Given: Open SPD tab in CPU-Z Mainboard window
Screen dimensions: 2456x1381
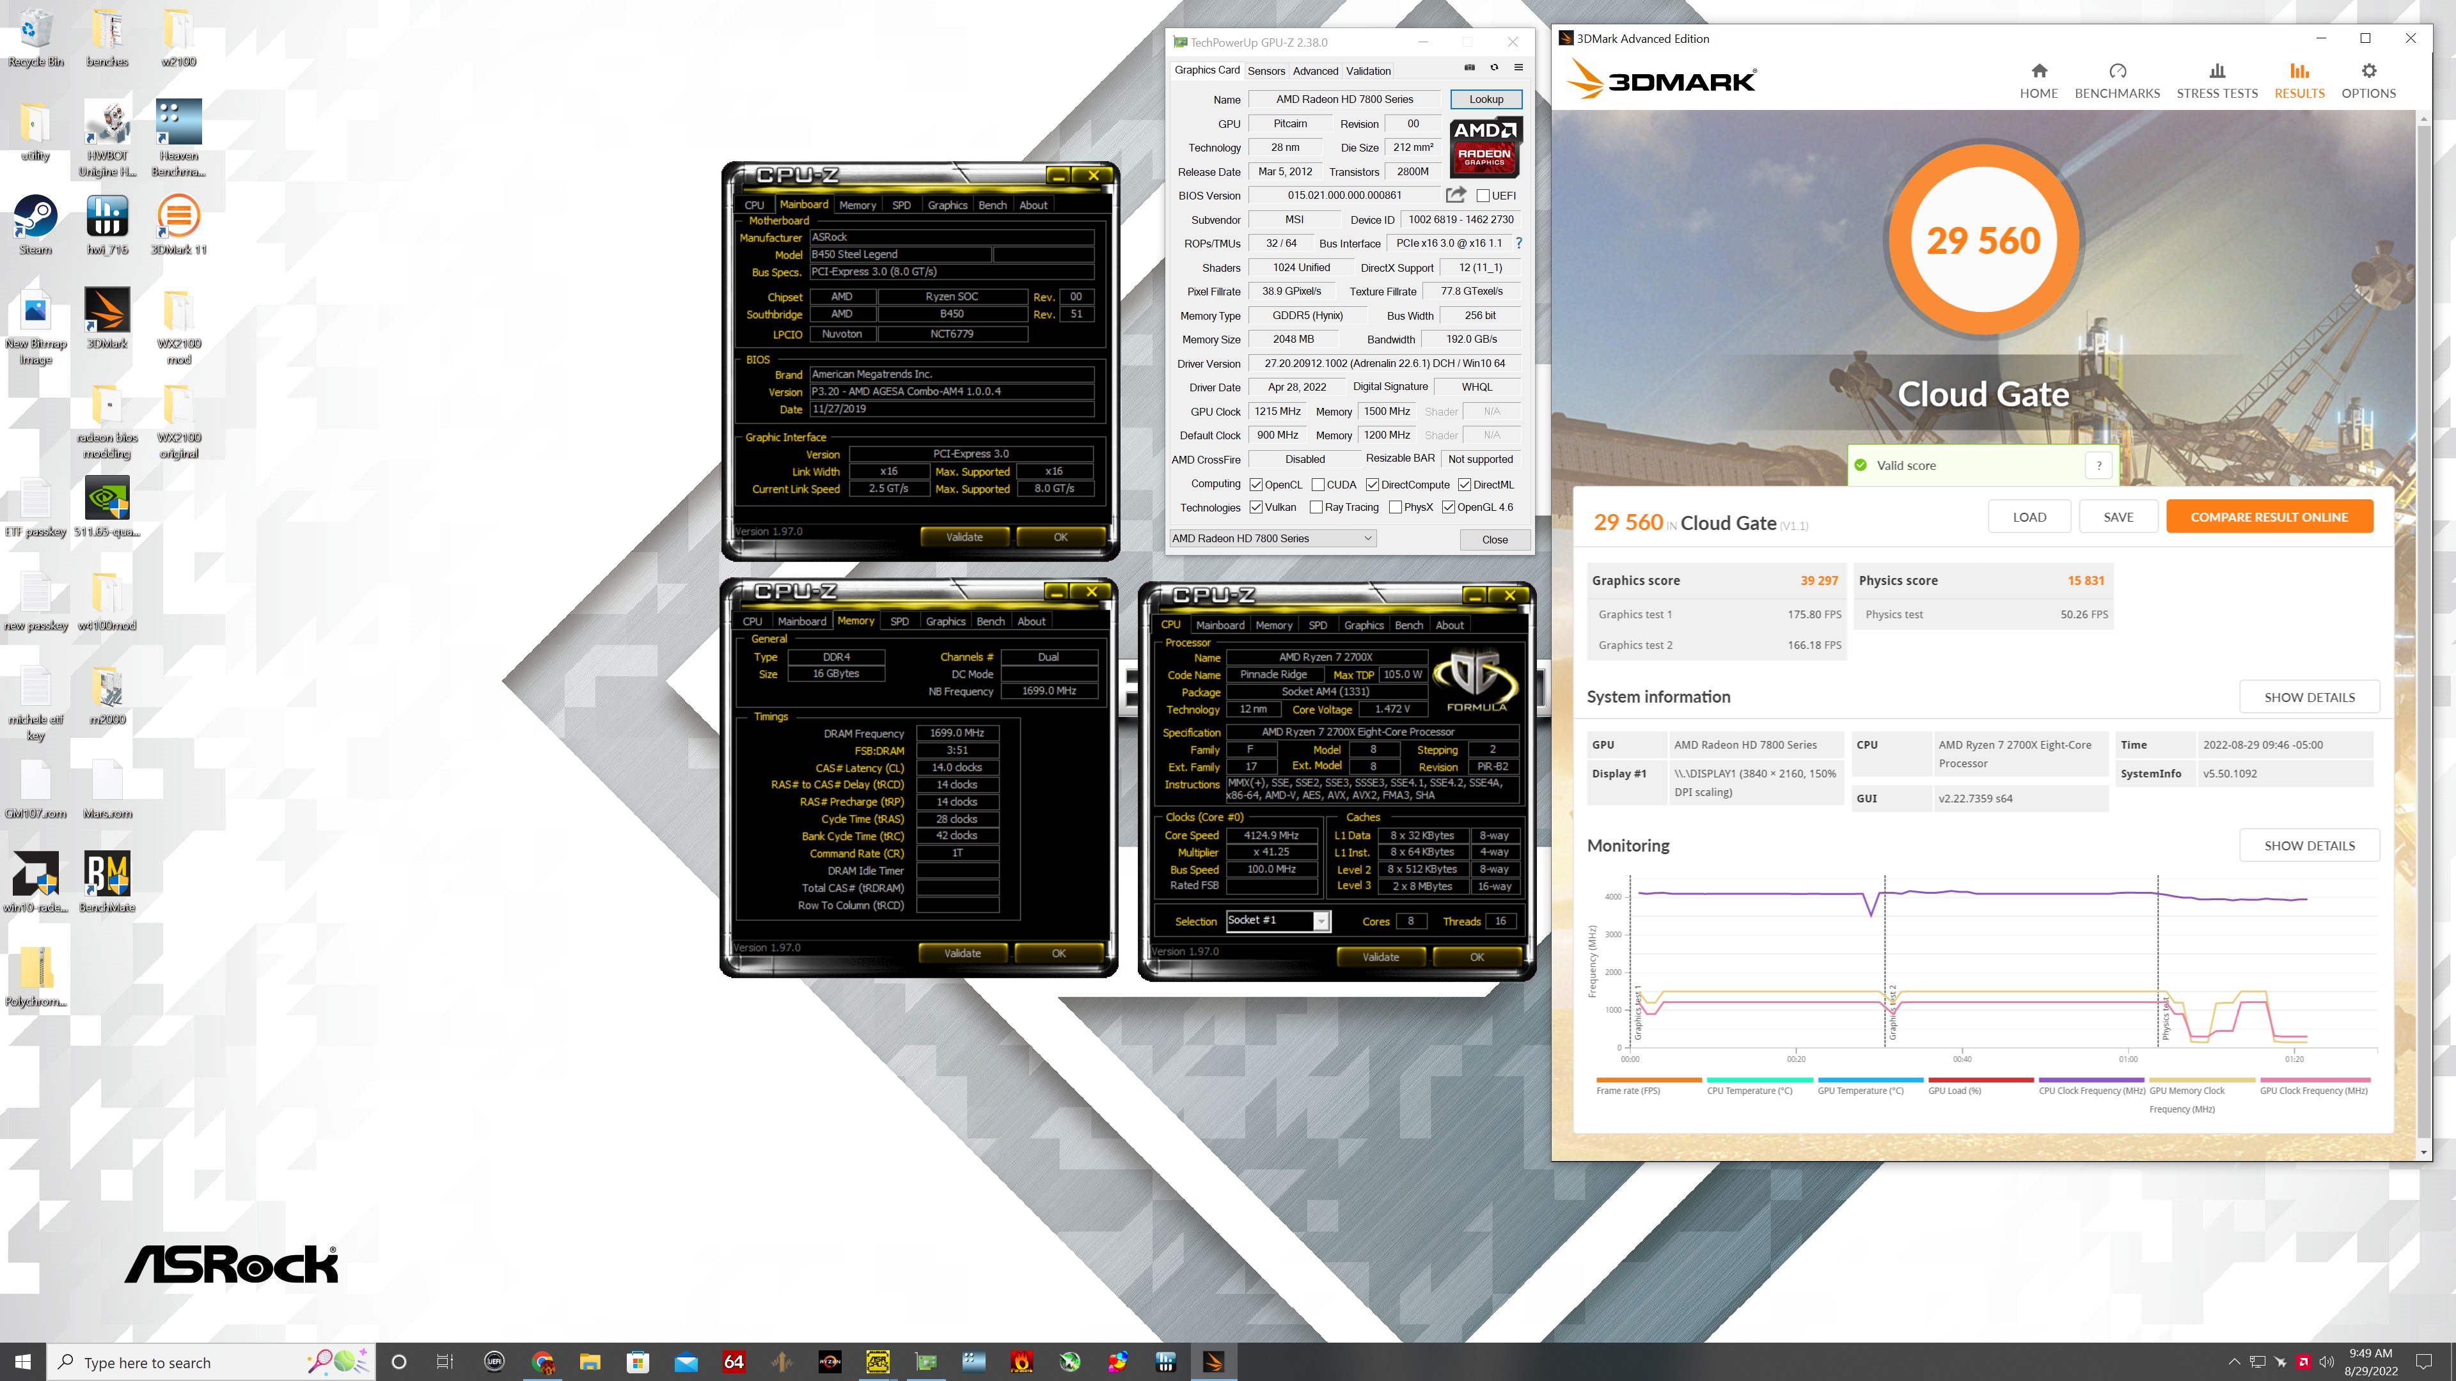Looking at the screenshot, I should (901, 205).
